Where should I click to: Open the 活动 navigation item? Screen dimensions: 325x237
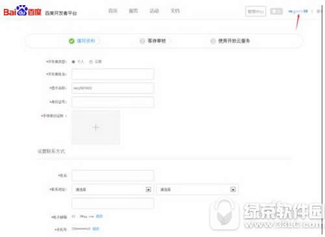click(x=154, y=11)
